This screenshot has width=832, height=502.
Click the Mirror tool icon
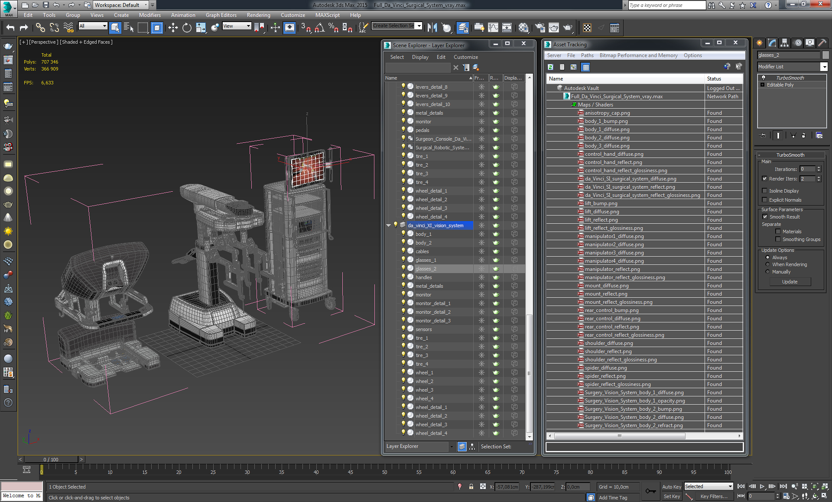pos(432,28)
